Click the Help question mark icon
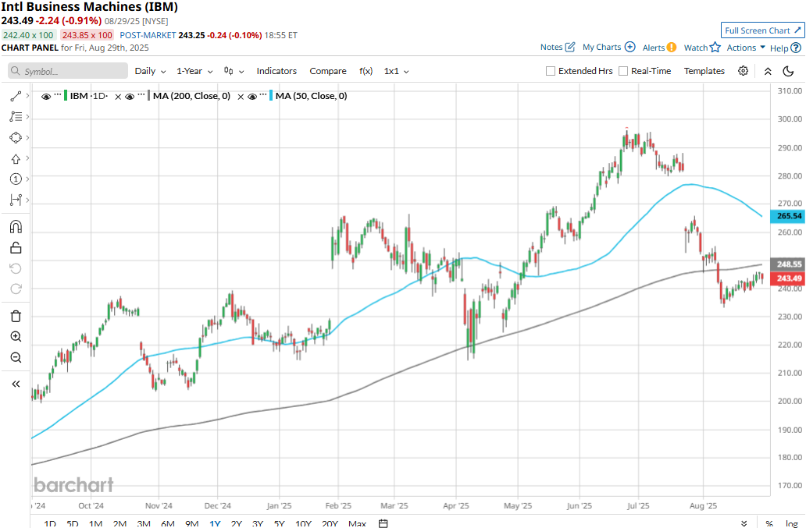The image size is (806, 528). tap(796, 48)
